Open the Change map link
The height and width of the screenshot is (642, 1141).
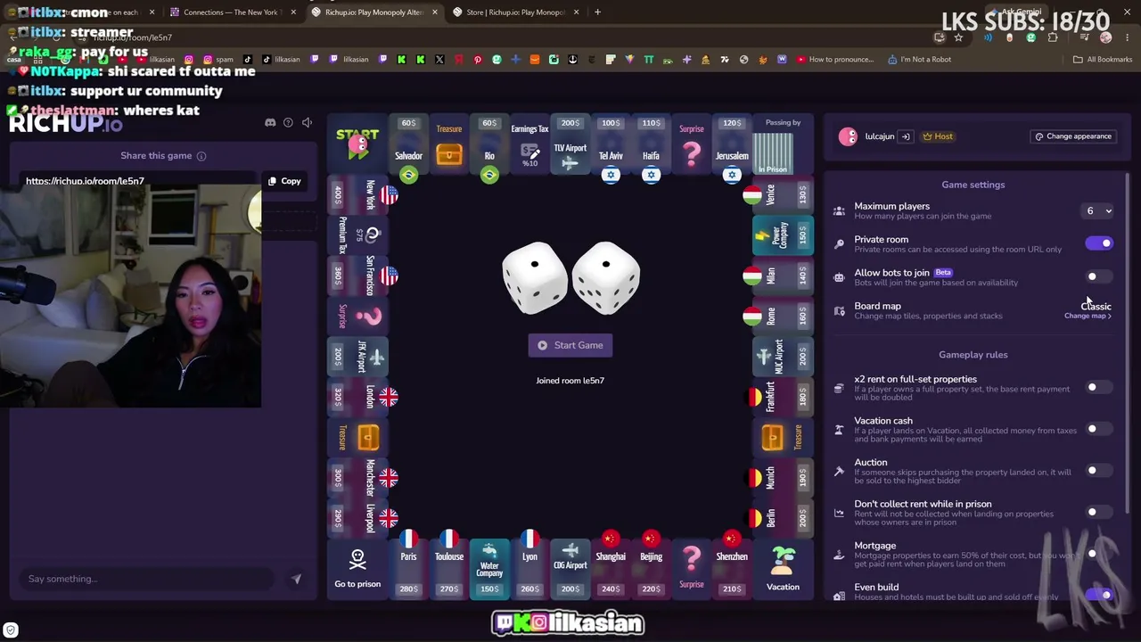[x=1088, y=317]
